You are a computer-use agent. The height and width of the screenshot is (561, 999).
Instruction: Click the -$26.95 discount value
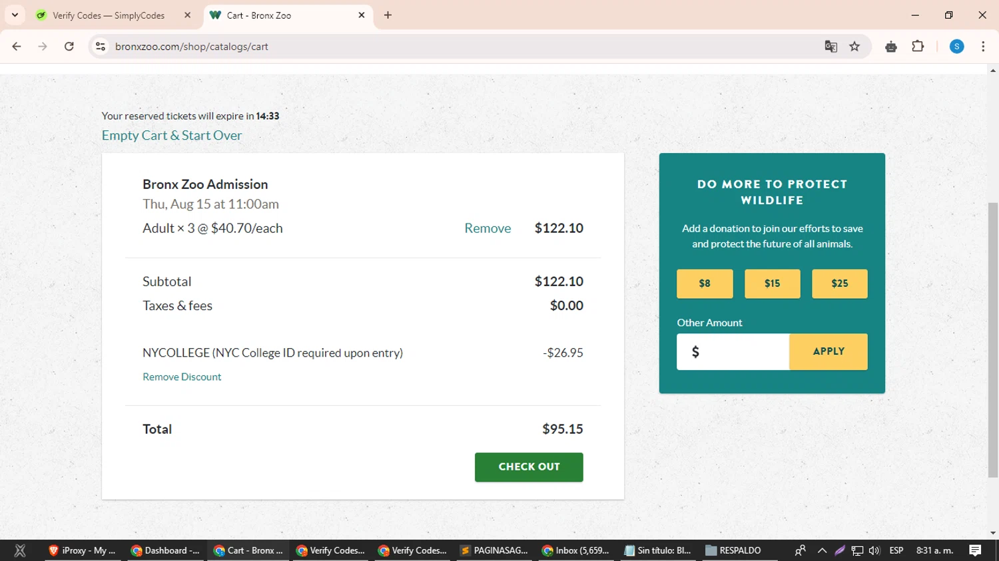[x=563, y=353]
